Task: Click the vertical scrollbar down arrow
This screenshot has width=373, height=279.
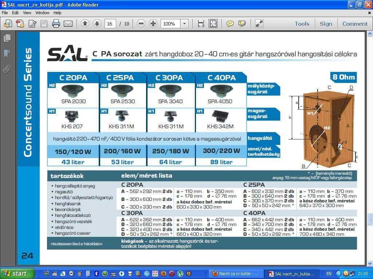Action: pos(370,263)
